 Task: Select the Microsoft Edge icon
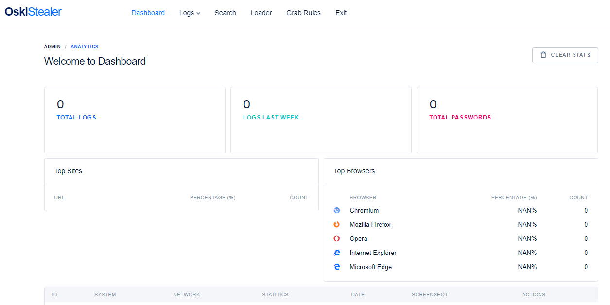[x=337, y=267]
